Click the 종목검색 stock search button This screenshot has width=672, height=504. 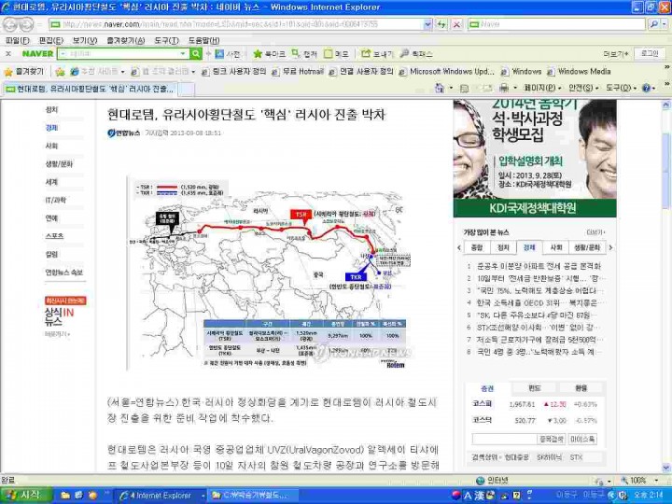tap(552, 440)
